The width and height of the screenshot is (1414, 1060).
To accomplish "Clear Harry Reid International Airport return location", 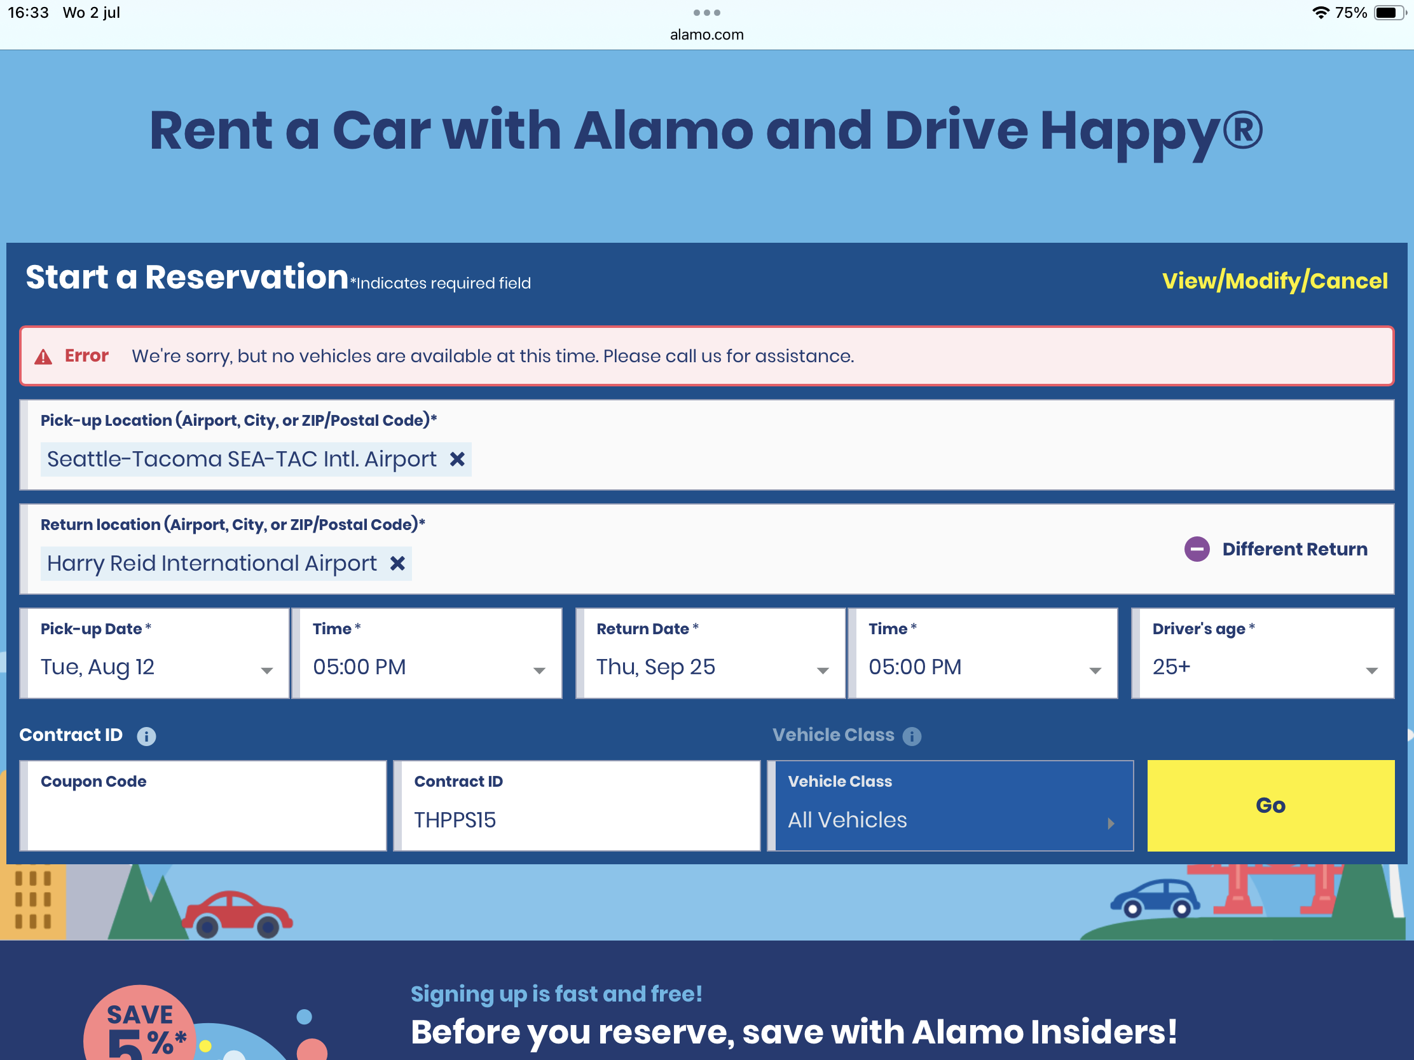I will tap(397, 564).
